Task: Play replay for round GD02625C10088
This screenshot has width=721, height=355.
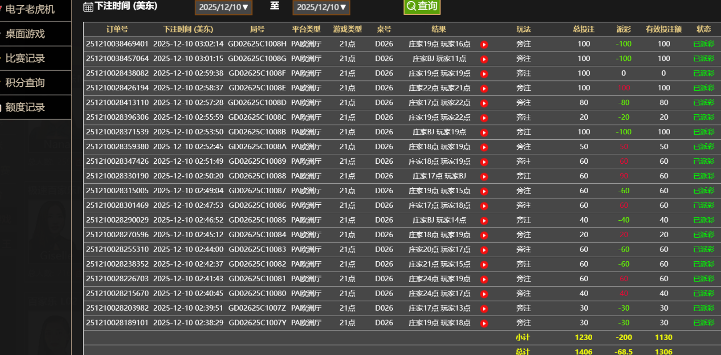Action: 484,177
